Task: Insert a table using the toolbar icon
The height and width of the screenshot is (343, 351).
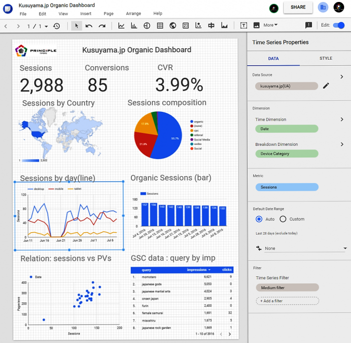Action: click(x=160, y=26)
